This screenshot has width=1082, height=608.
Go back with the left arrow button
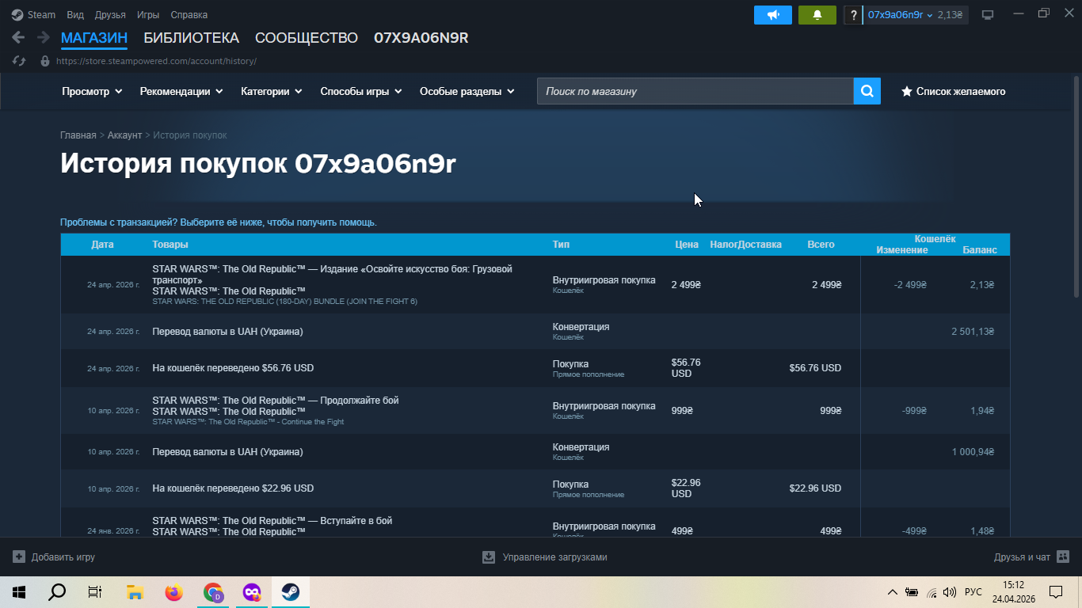(18, 37)
